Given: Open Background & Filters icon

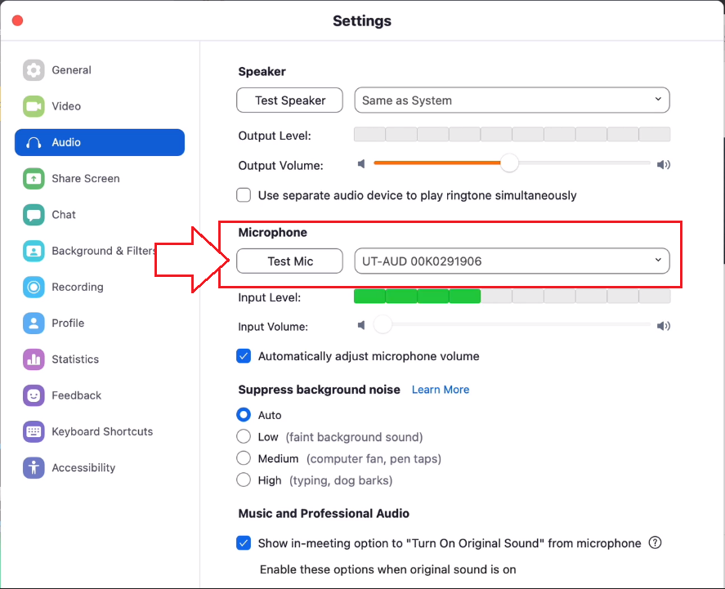Looking at the screenshot, I should (x=34, y=251).
